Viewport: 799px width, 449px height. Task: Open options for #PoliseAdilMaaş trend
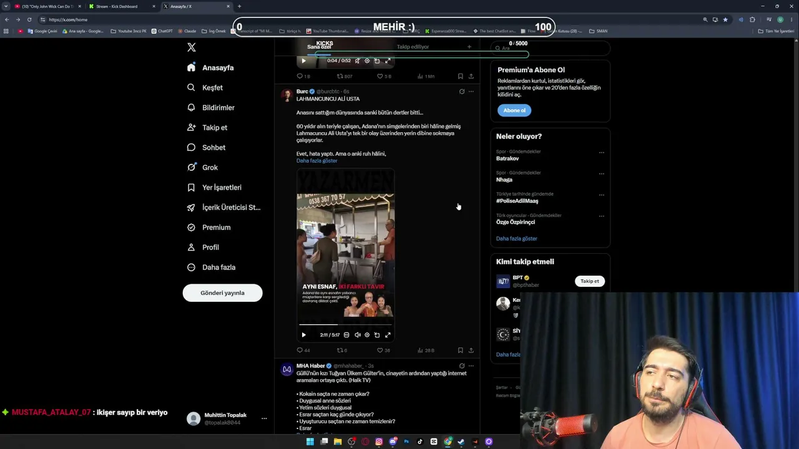602,195
